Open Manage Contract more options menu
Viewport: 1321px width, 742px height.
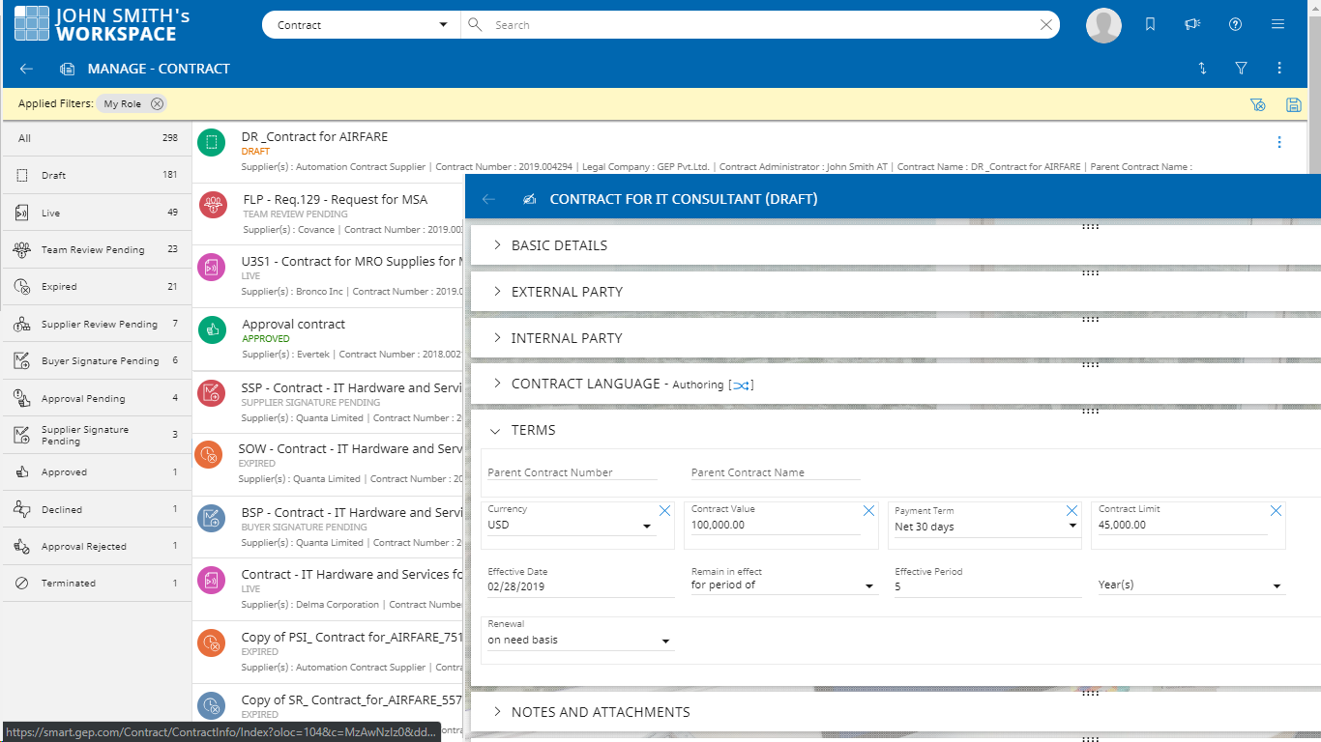point(1279,69)
